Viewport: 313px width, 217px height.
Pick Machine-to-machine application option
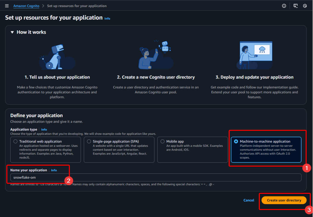point(236,141)
